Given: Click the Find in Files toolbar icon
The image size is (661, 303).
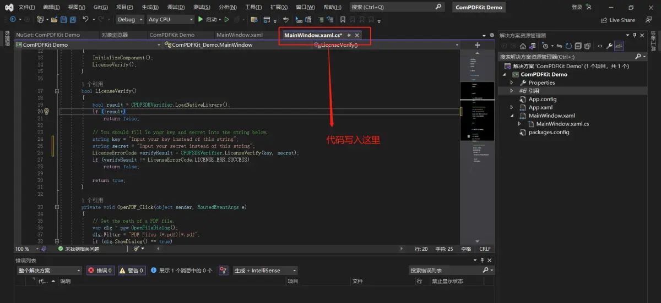Looking at the screenshot, I should coord(254,19).
